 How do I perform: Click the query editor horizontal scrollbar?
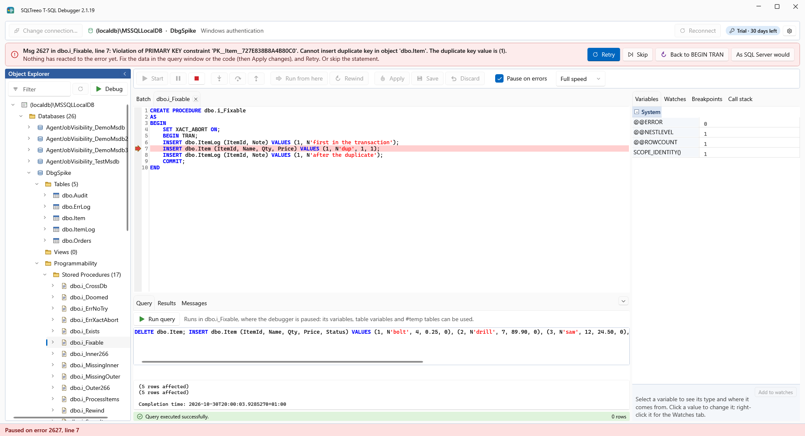pos(282,361)
